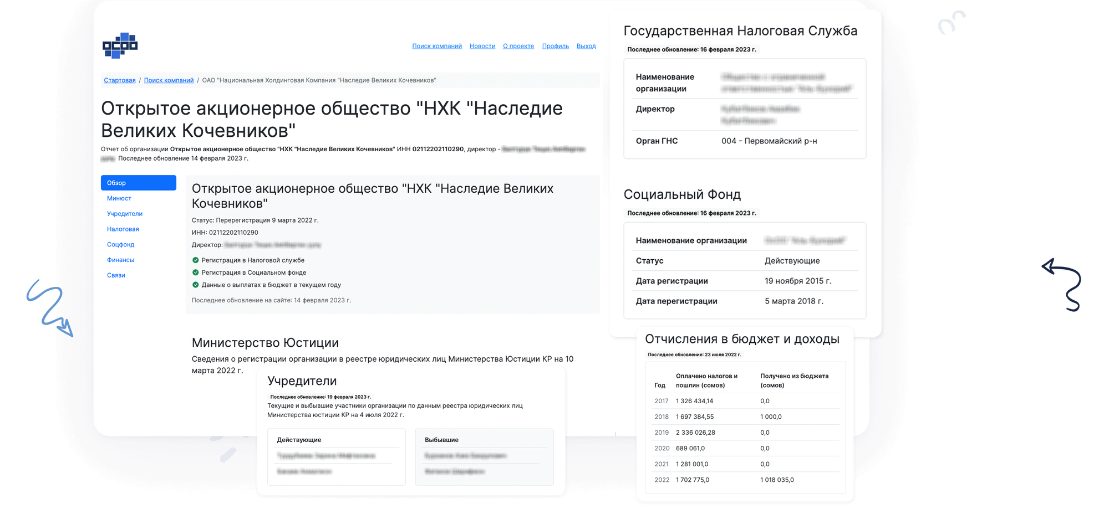Click green check icon beside Социальном фонде registration

pyautogui.click(x=195, y=273)
